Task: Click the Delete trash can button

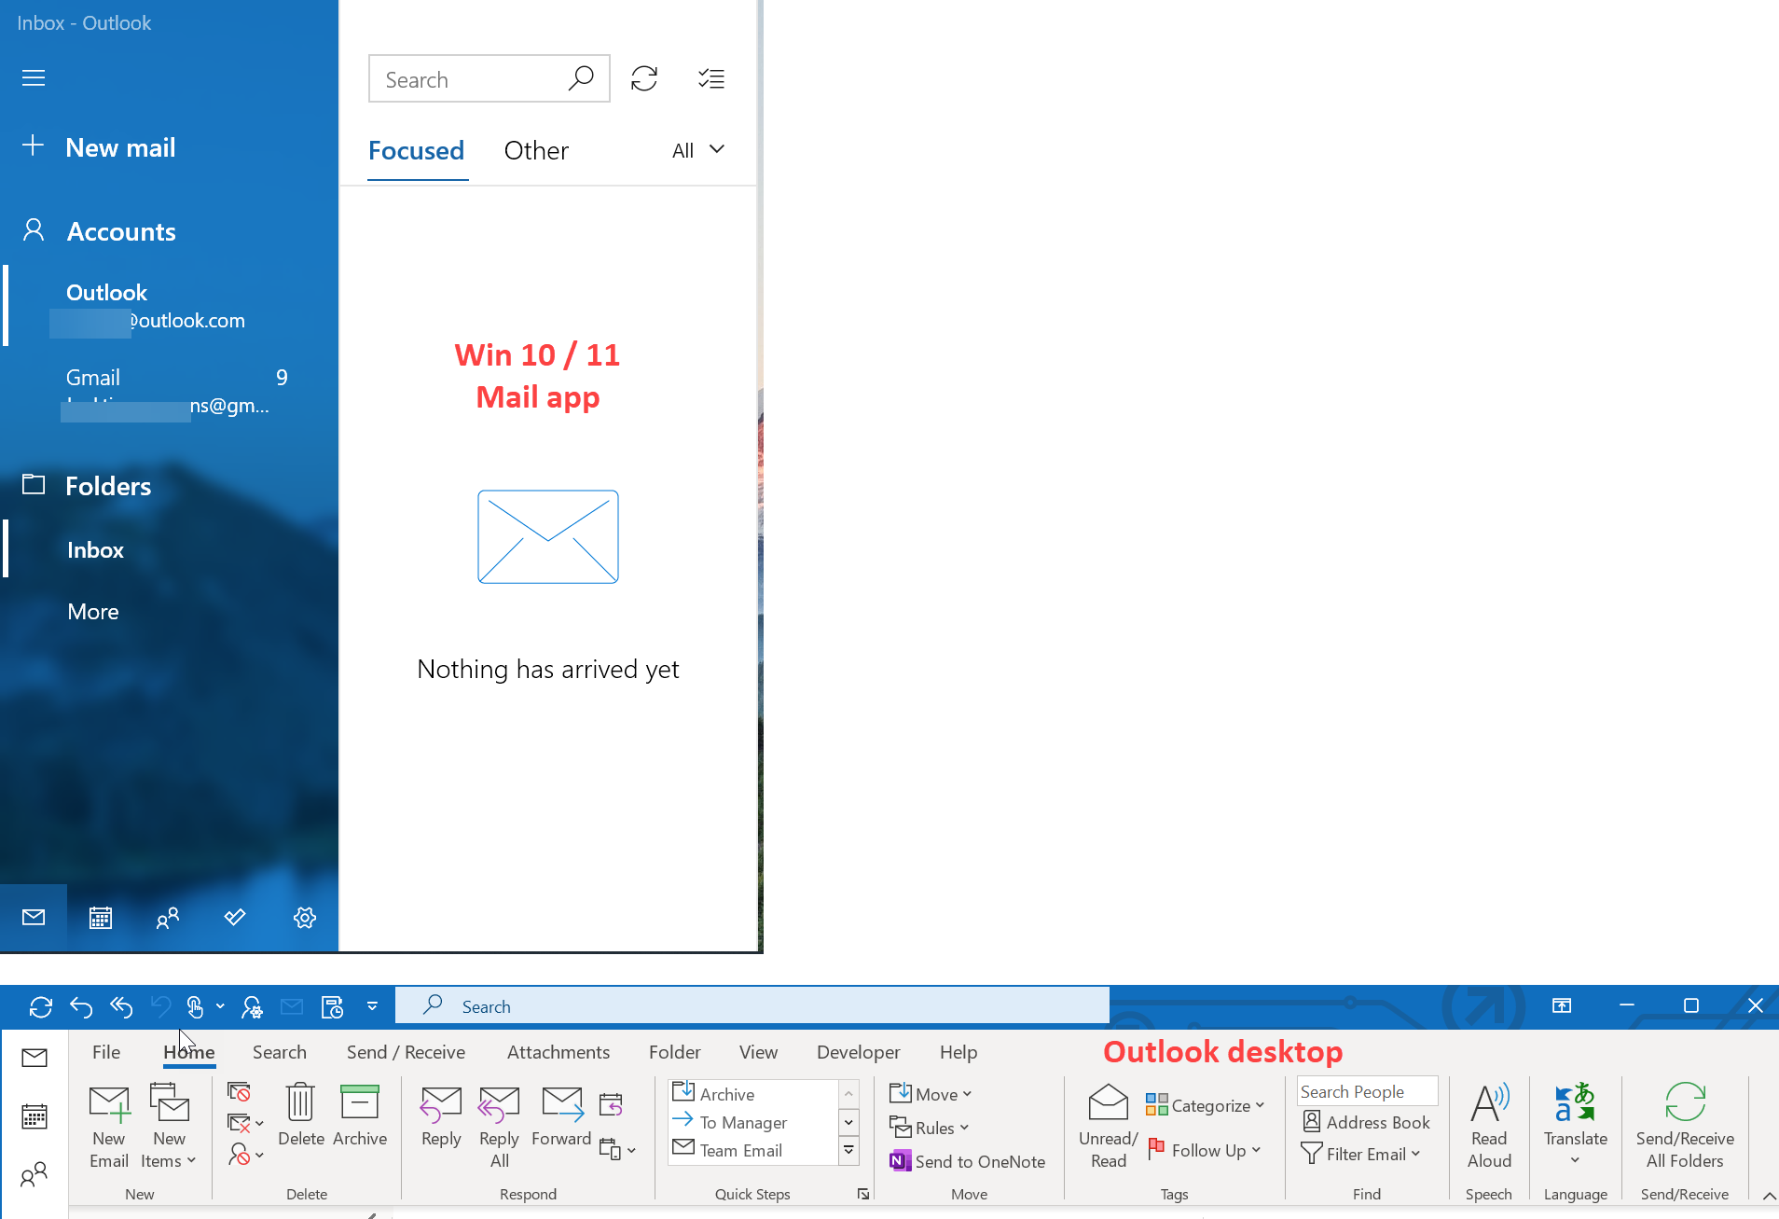Action: pos(300,1115)
